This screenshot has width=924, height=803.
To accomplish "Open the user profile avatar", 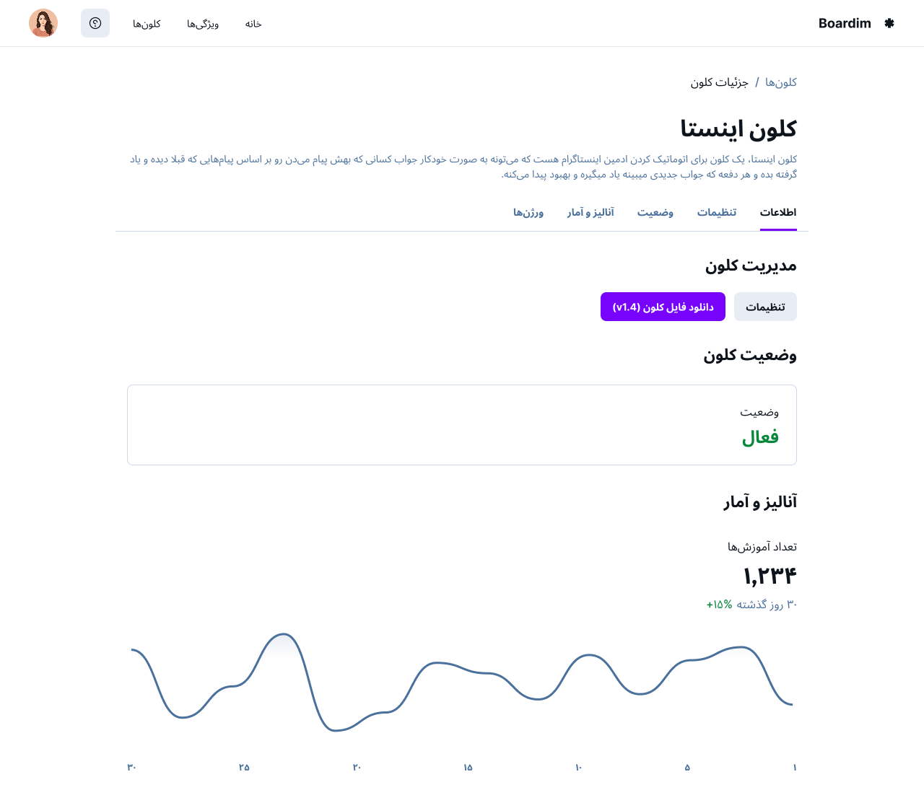I will (43, 23).
